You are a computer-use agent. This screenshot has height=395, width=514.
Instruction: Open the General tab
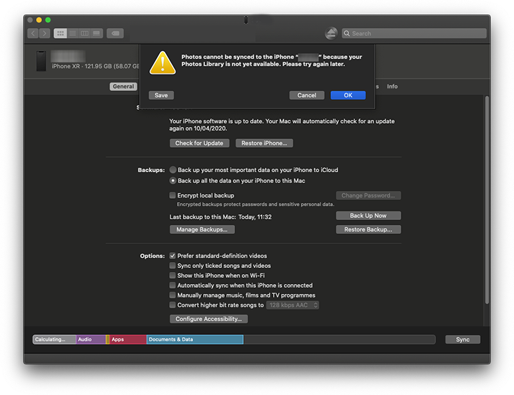pos(123,86)
